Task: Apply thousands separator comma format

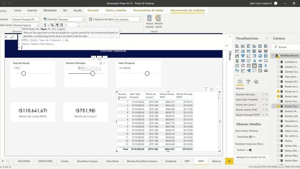Action: tap(57, 25)
